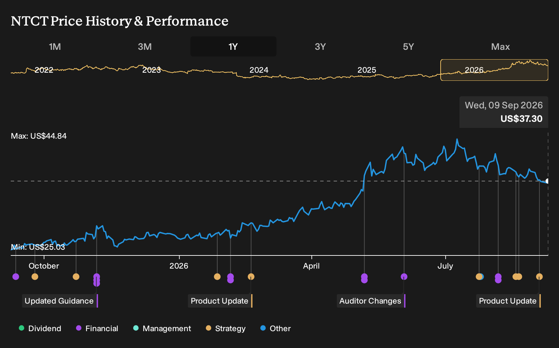This screenshot has height=348, width=559.
Task: Jump to 2023 on the overview timeline
Action: point(151,70)
